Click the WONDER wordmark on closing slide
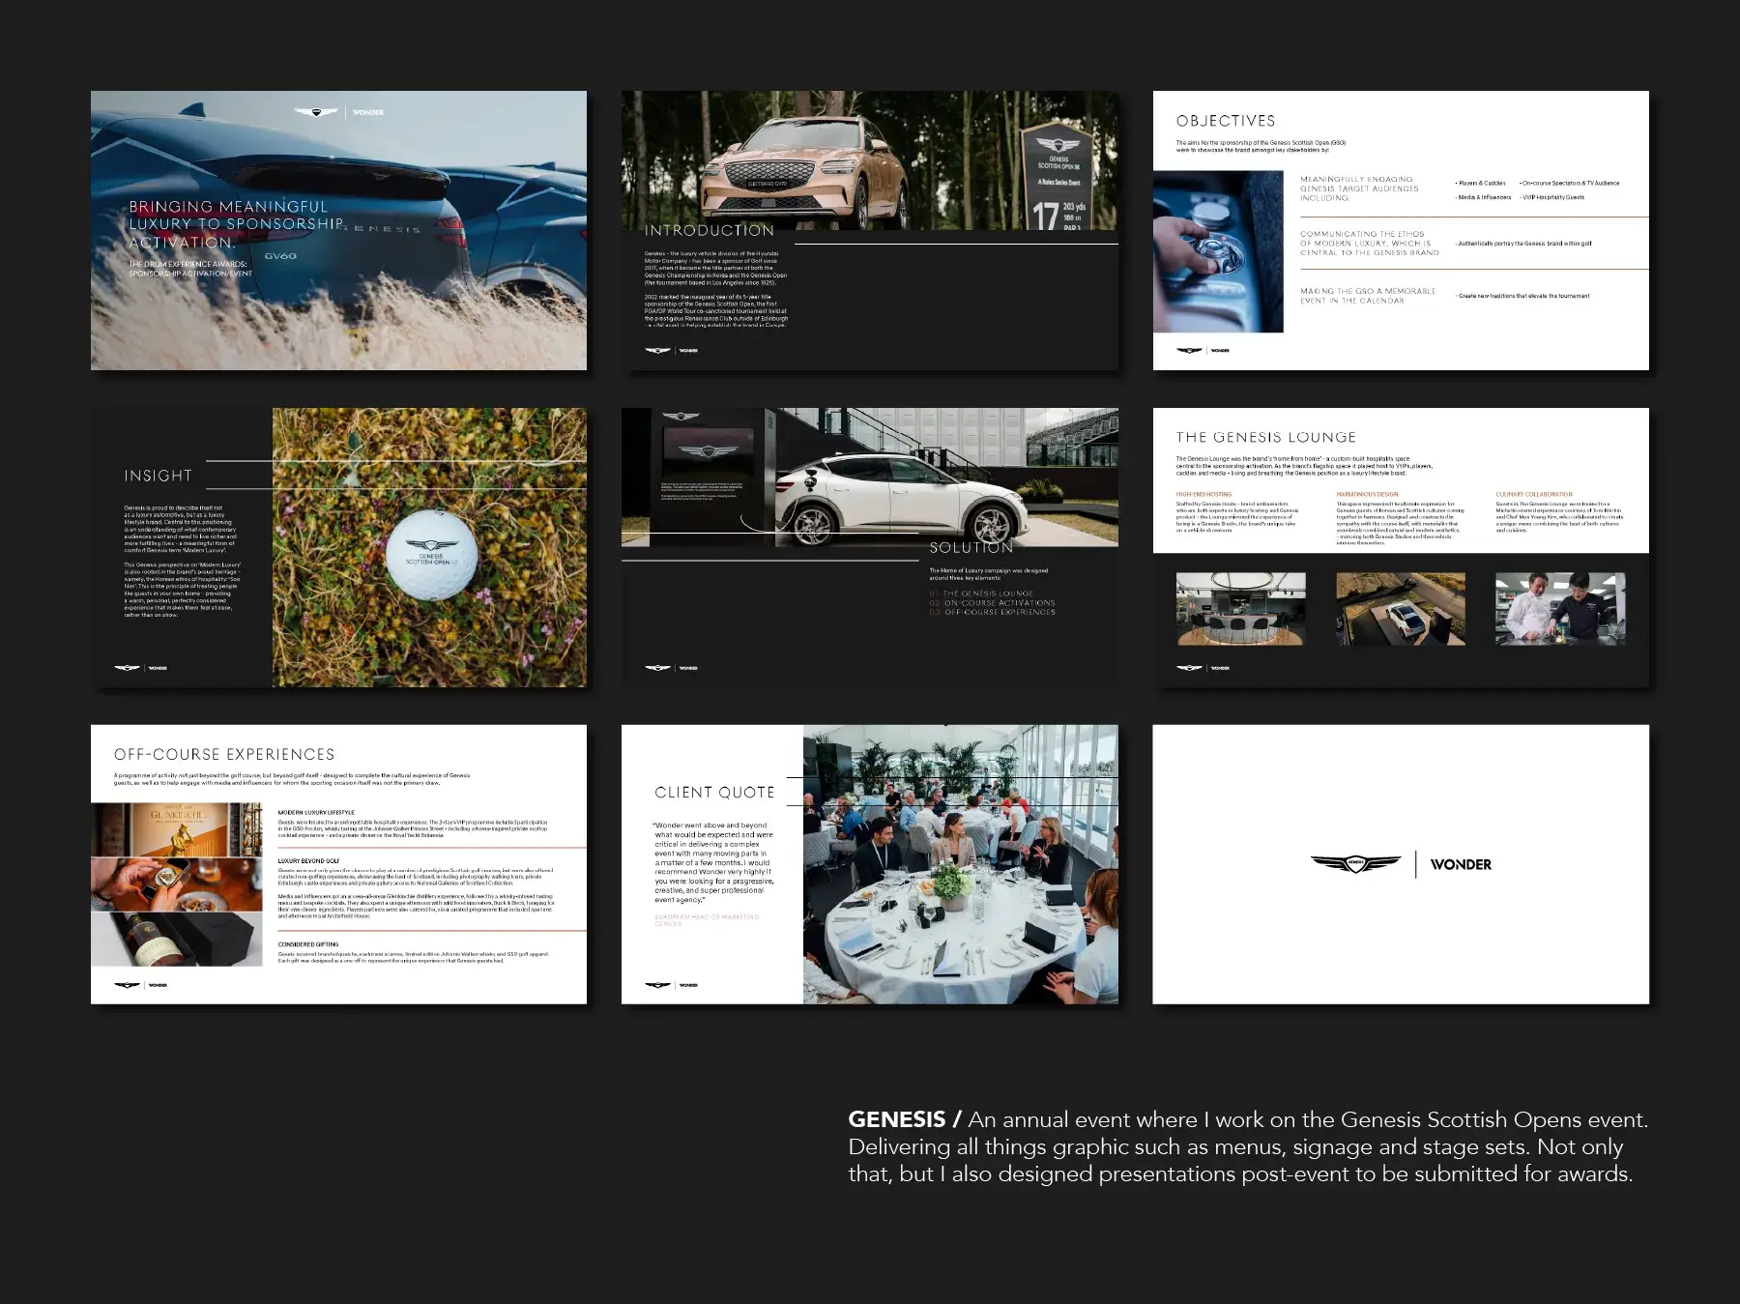1740x1304 pixels. [x=1461, y=864]
